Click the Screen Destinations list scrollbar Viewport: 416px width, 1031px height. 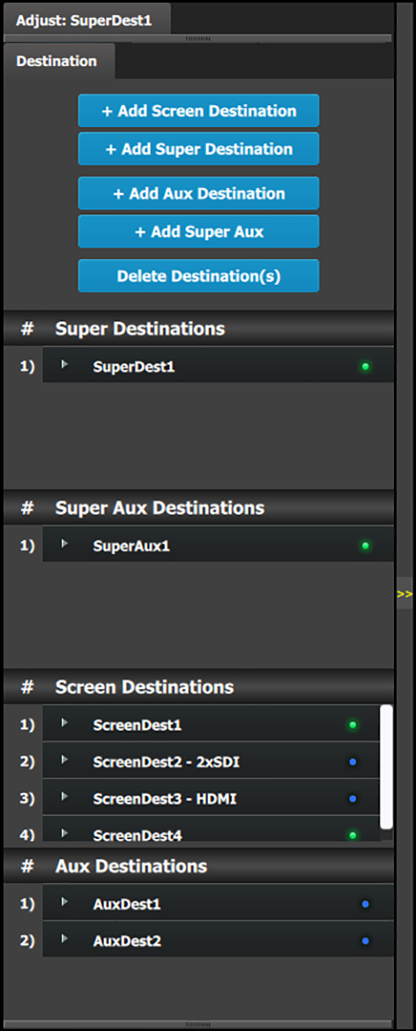click(386, 766)
